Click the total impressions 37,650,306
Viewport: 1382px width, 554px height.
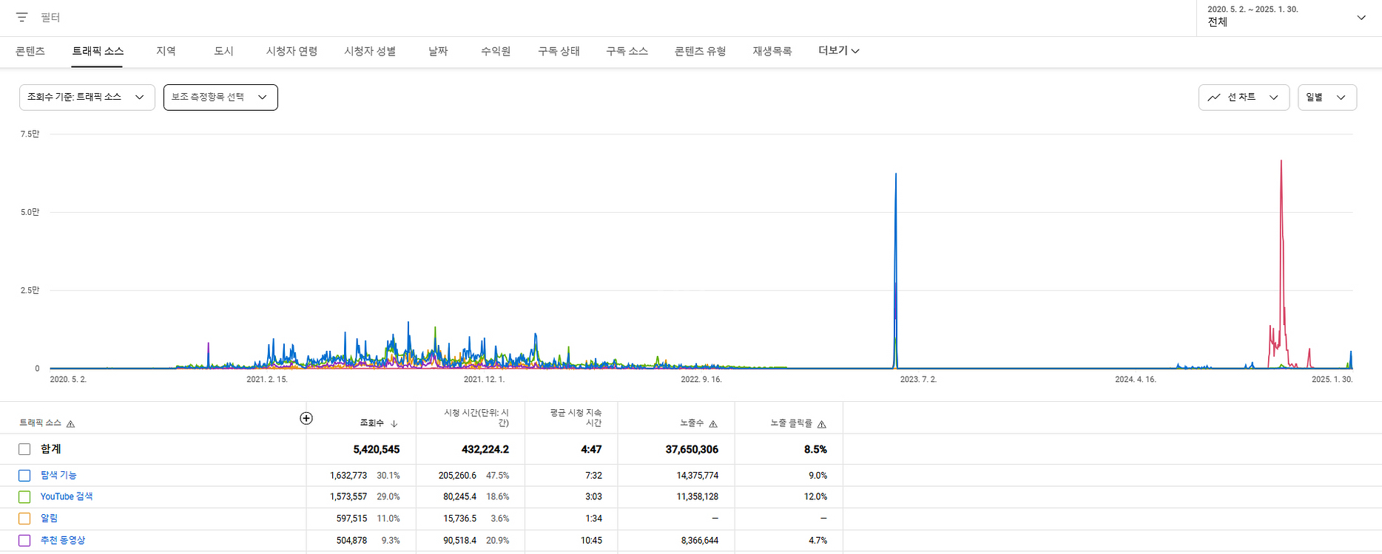[x=692, y=449]
